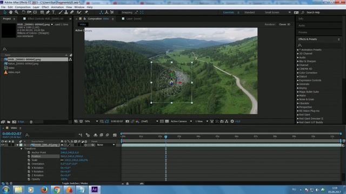This screenshot has height=194, width=346.
Task: Toggle X Rotation stopwatch
Action: coord(29,168)
